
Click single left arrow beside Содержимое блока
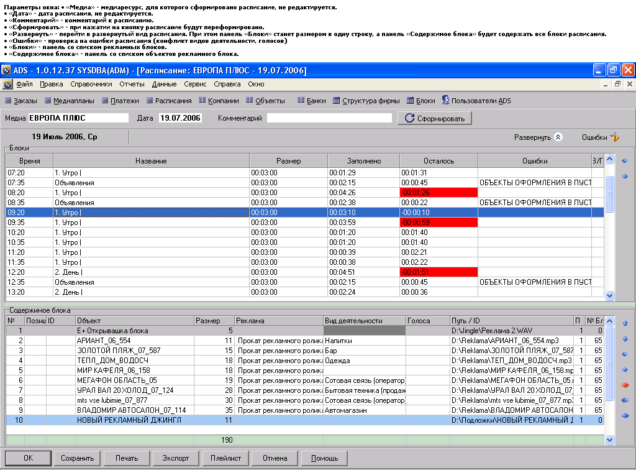[625, 354]
